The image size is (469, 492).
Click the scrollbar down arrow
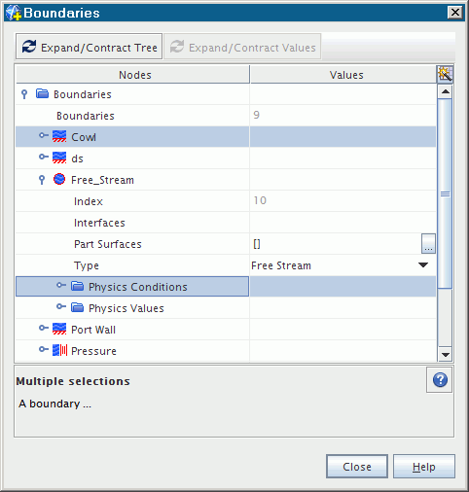coord(446,355)
